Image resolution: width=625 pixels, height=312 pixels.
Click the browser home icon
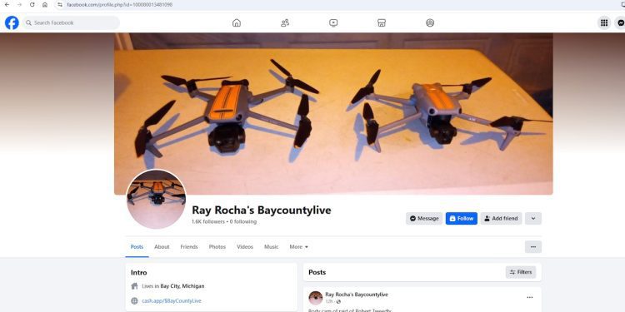[45, 5]
